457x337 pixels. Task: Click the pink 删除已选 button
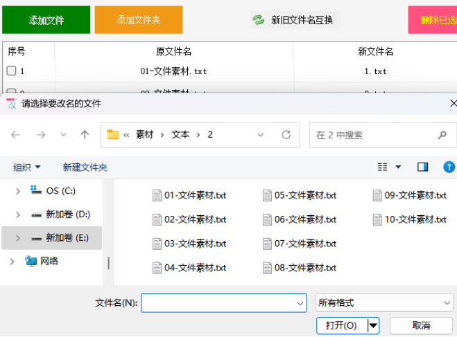tap(433, 20)
